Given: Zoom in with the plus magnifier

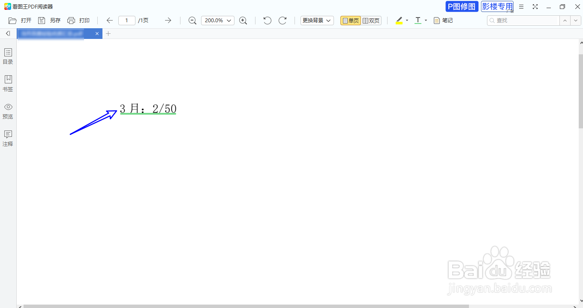Looking at the screenshot, I should (x=243, y=21).
